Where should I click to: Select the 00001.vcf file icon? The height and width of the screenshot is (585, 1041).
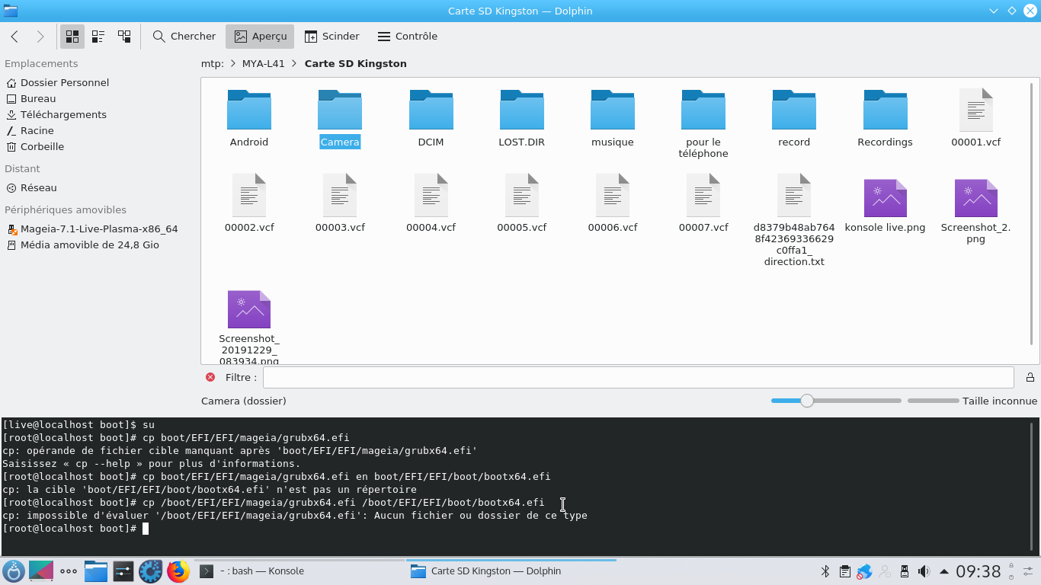coord(976,110)
